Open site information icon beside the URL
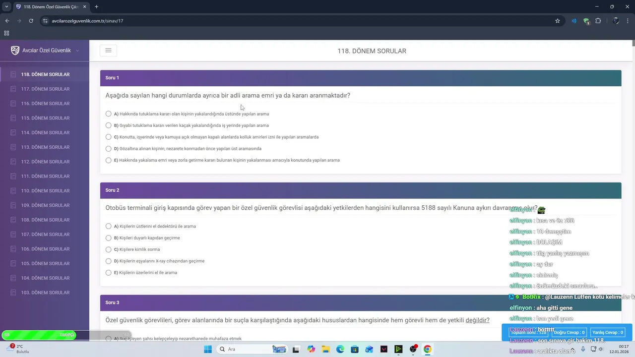This screenshot has height=357, width=635. (45, 21)
